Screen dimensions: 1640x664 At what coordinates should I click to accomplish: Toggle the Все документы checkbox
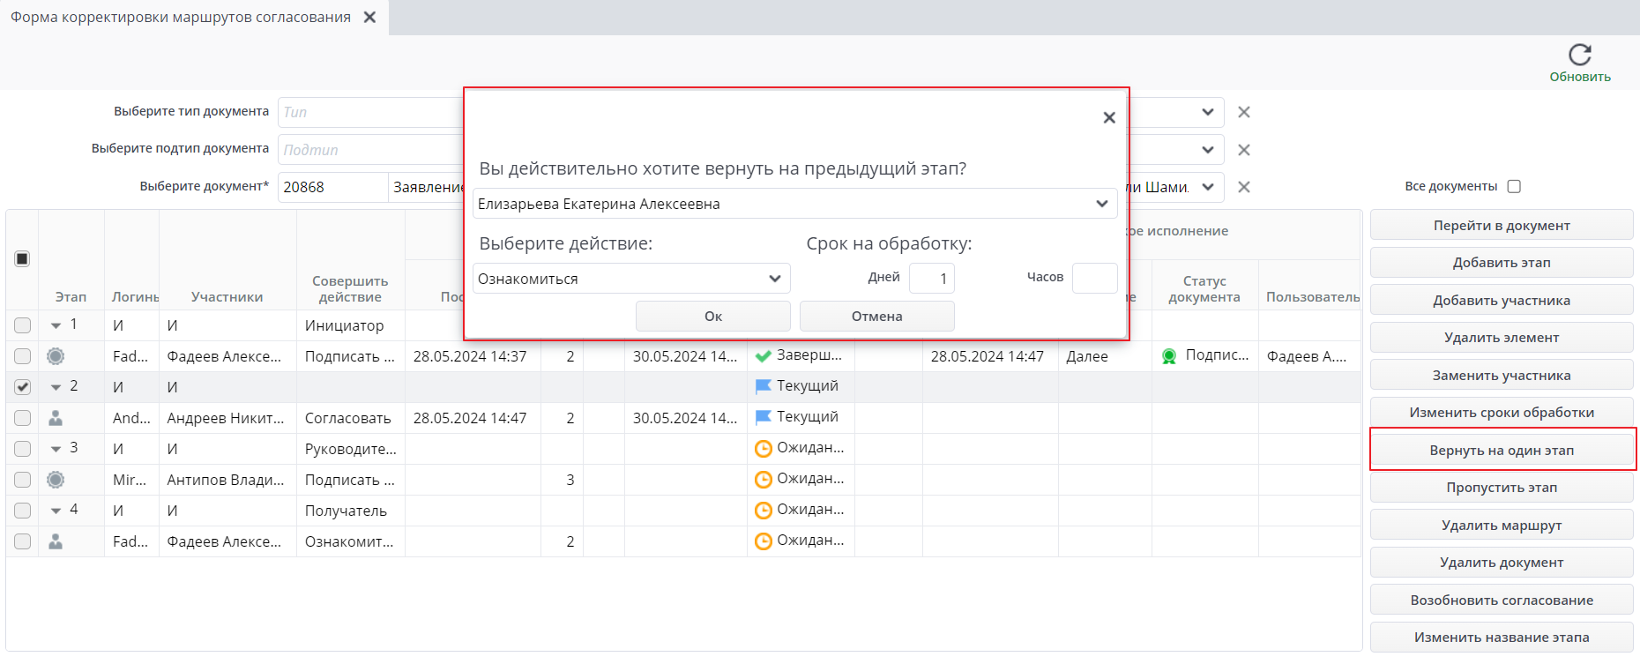click(1515, 186)
